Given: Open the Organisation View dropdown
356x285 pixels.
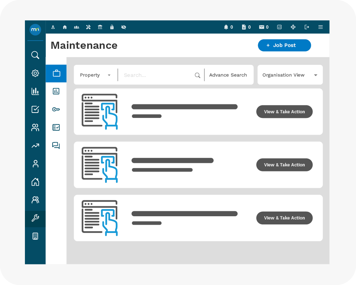Looking at the screenshot, I should tap(290, 75).
